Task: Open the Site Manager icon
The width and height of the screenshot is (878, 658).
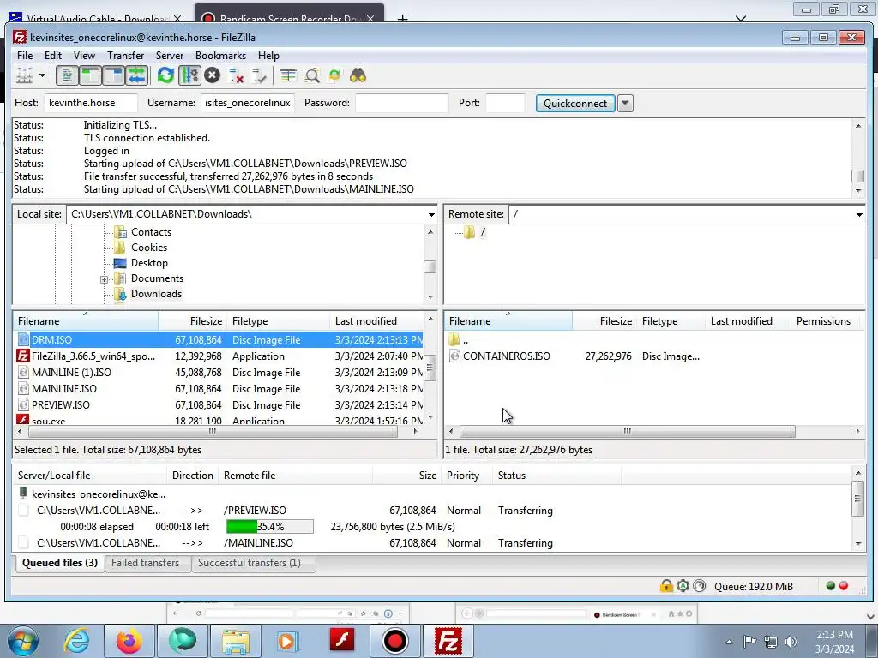Action: point(24,75)
